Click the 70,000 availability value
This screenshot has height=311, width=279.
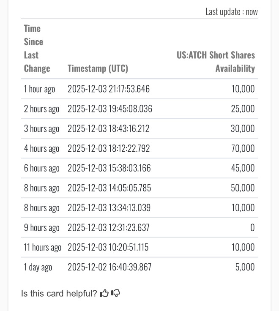click(243, 148)
